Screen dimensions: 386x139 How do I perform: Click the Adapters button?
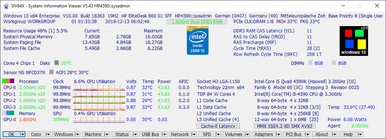264,134
